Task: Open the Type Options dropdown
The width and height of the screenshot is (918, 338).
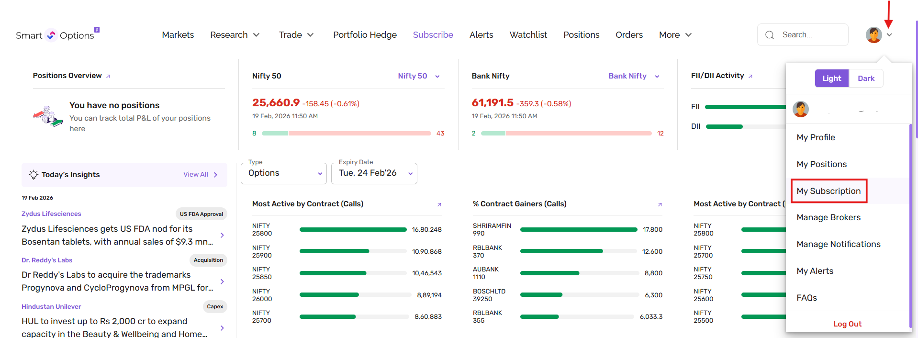Action: (284, 173)
